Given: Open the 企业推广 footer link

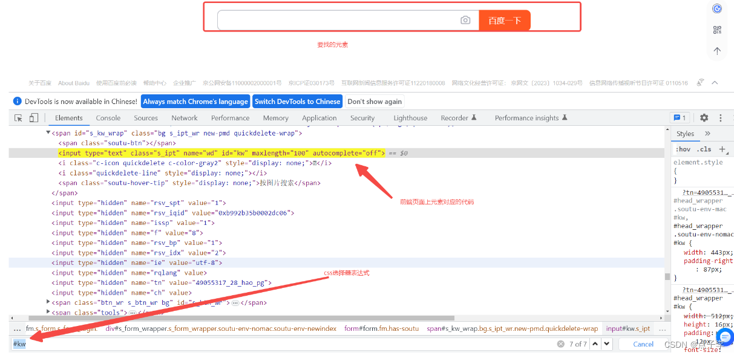Looking at the screenshot, I should coord(185,83).
